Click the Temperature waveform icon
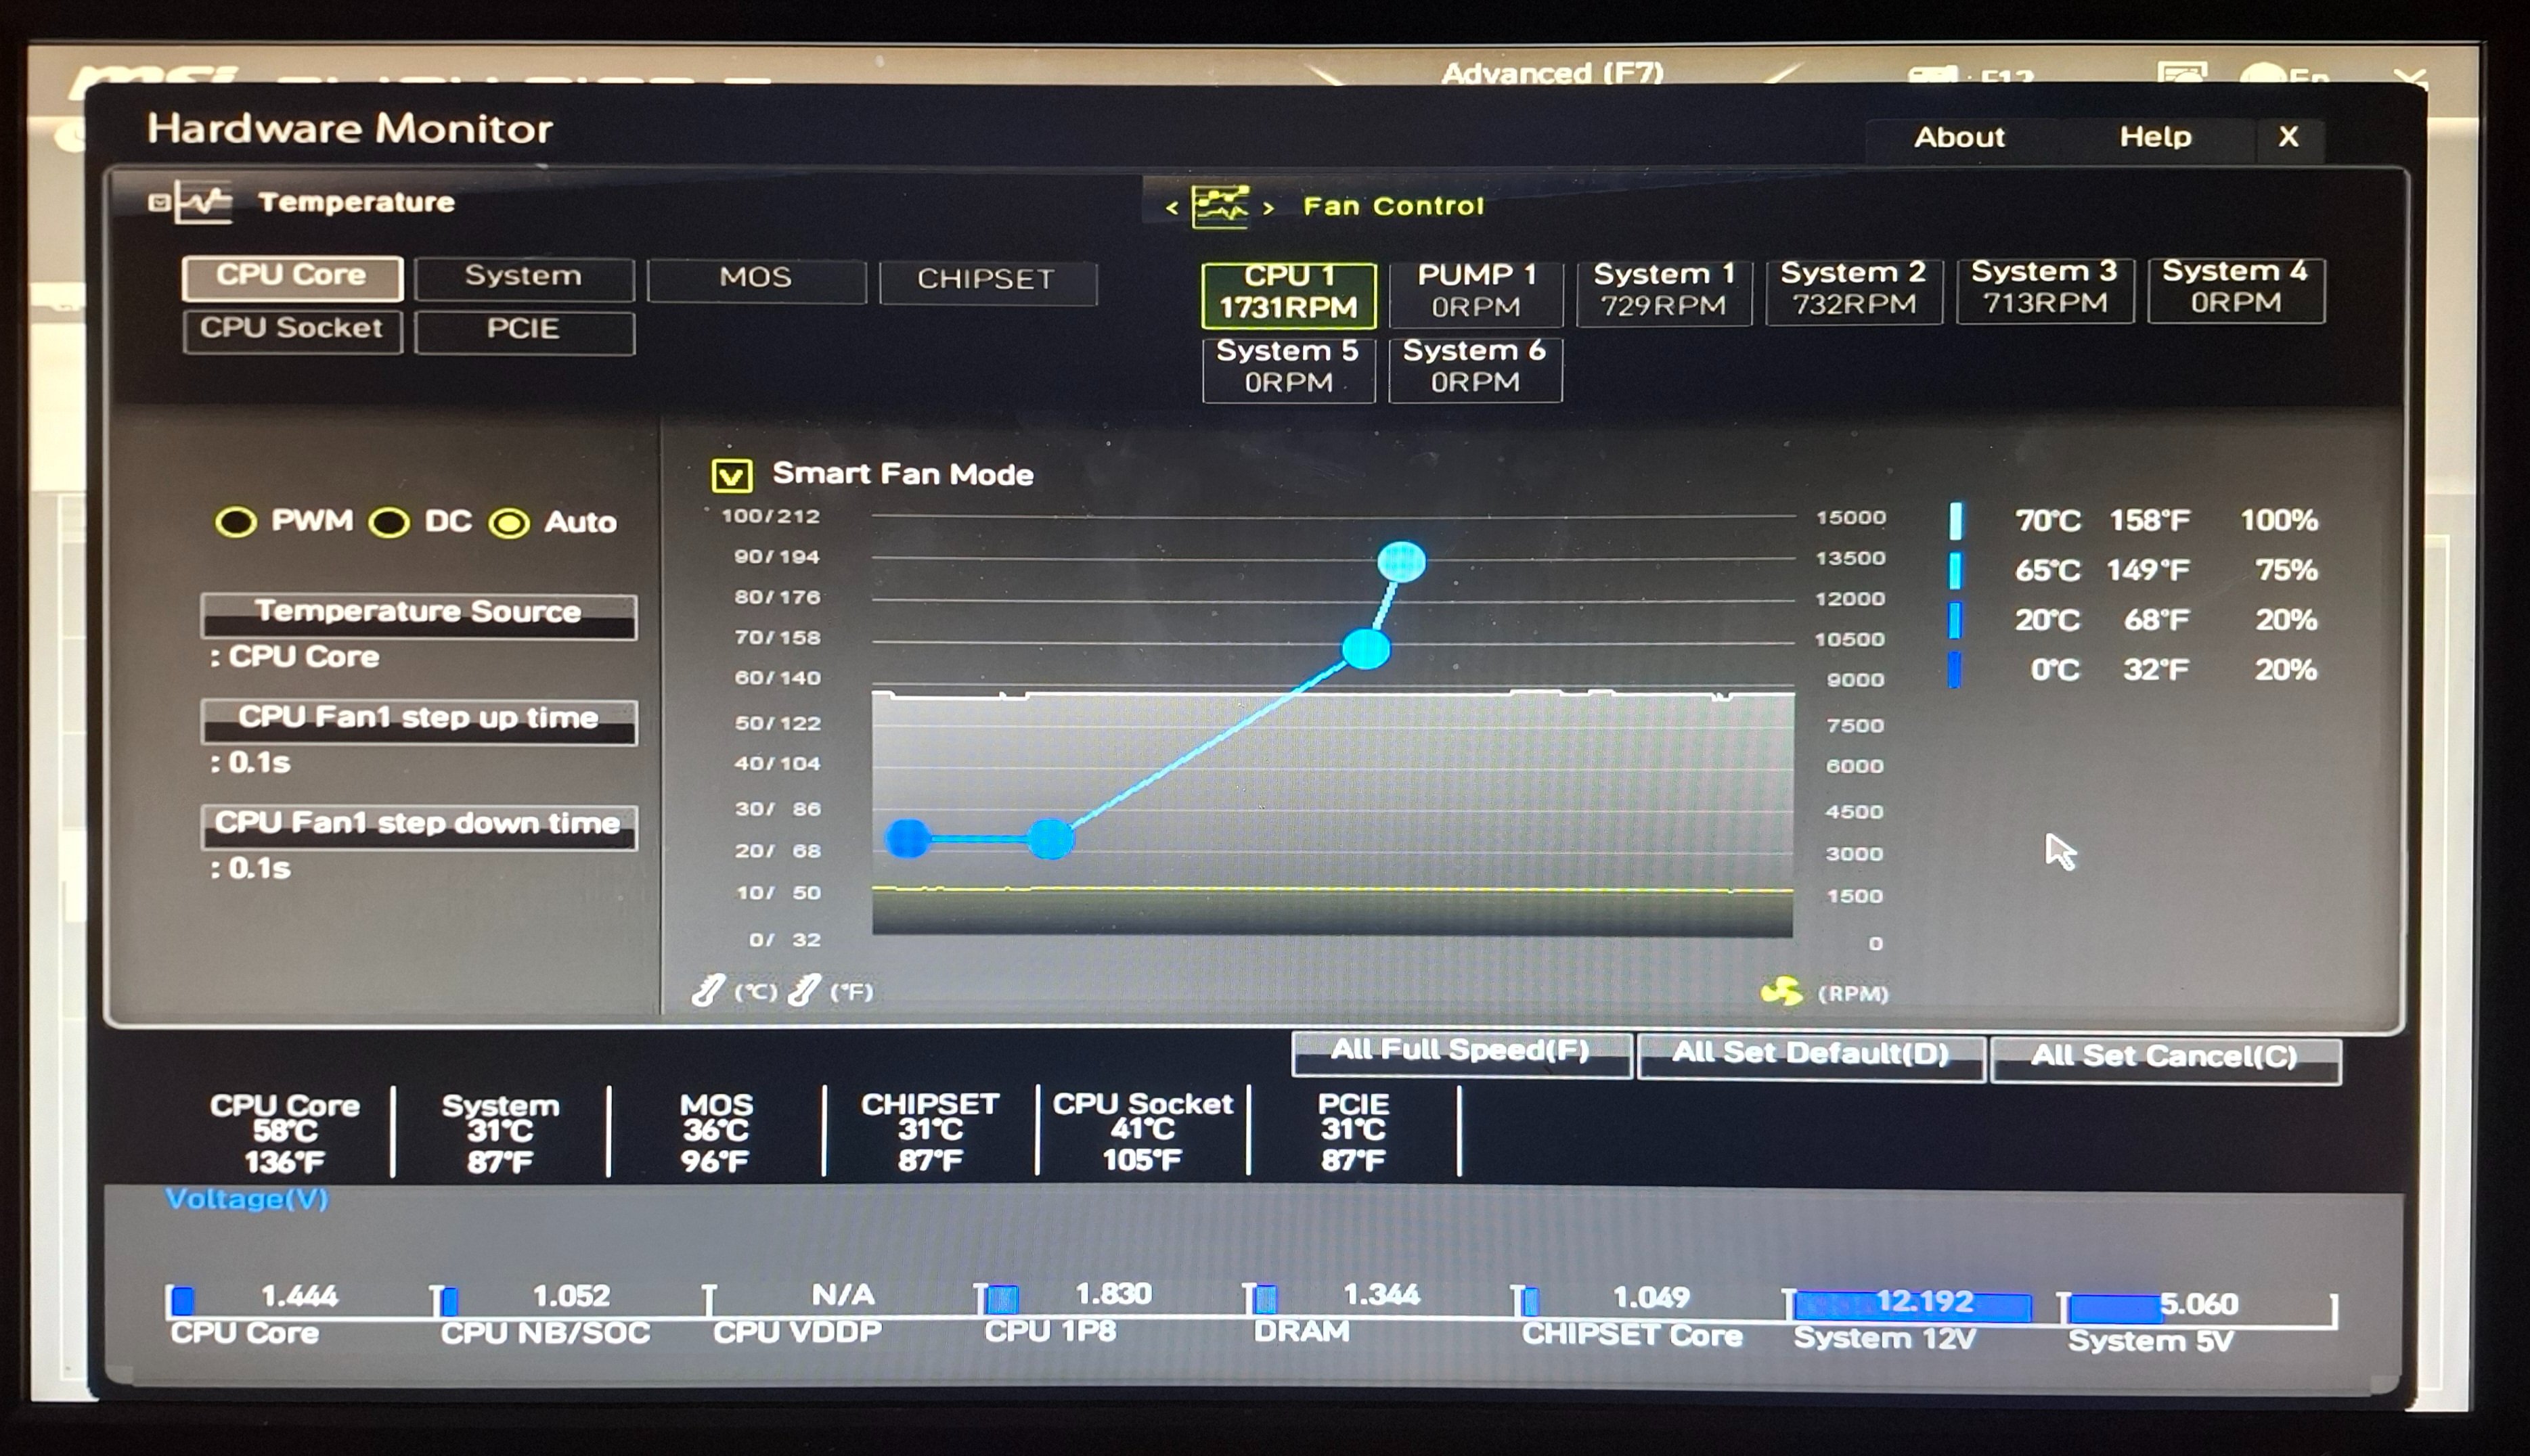 204,202
